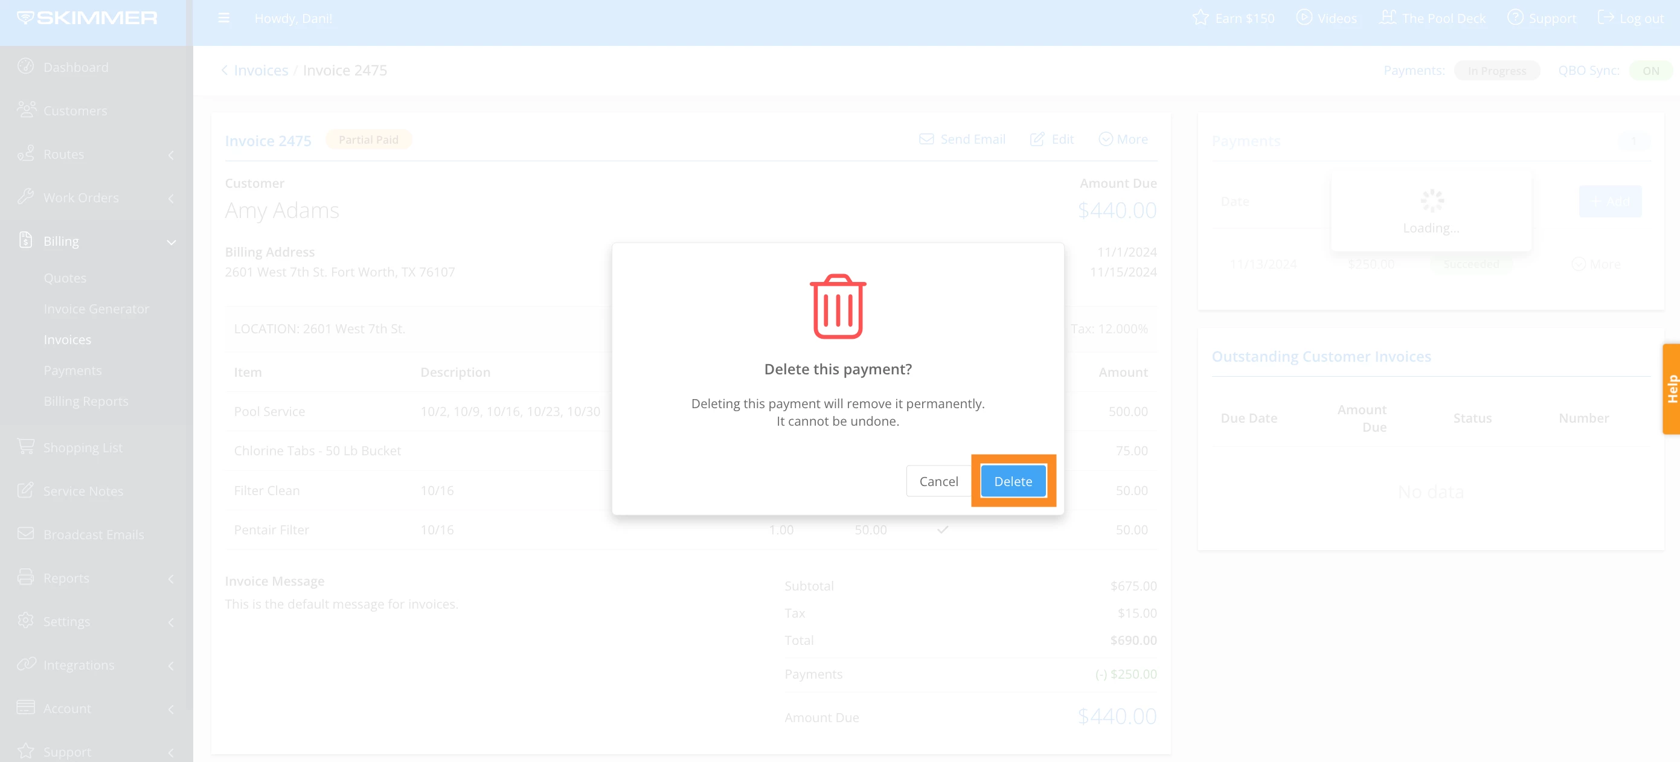The height and width of the screenshot is (762, 1680).
Task: Click the Log out arrow icon
Action: [1605, 18]
